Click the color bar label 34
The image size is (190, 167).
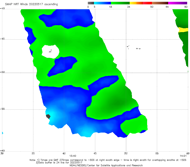129,7
